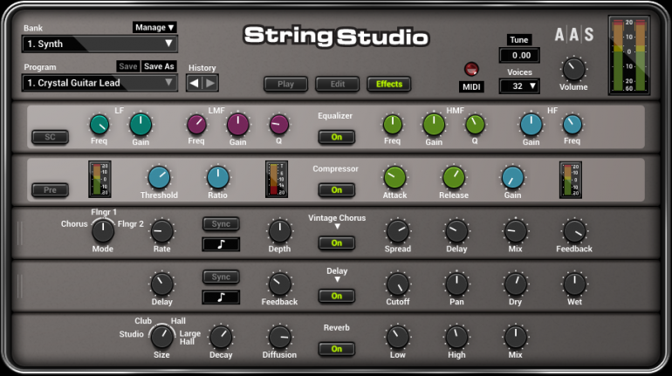This screenshot has width=672, height=376.
Task: Turn off the Equalizer
Action: click(x=336, y=137)
